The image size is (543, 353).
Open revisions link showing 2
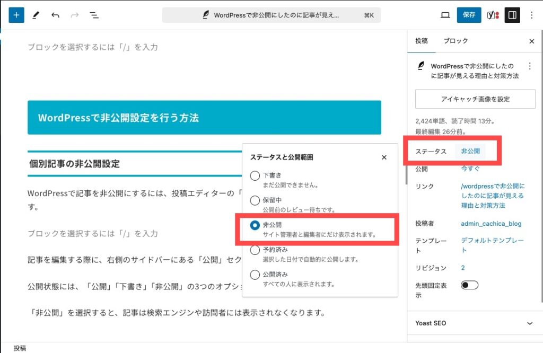pyautogui.click(x=463, y=268)
